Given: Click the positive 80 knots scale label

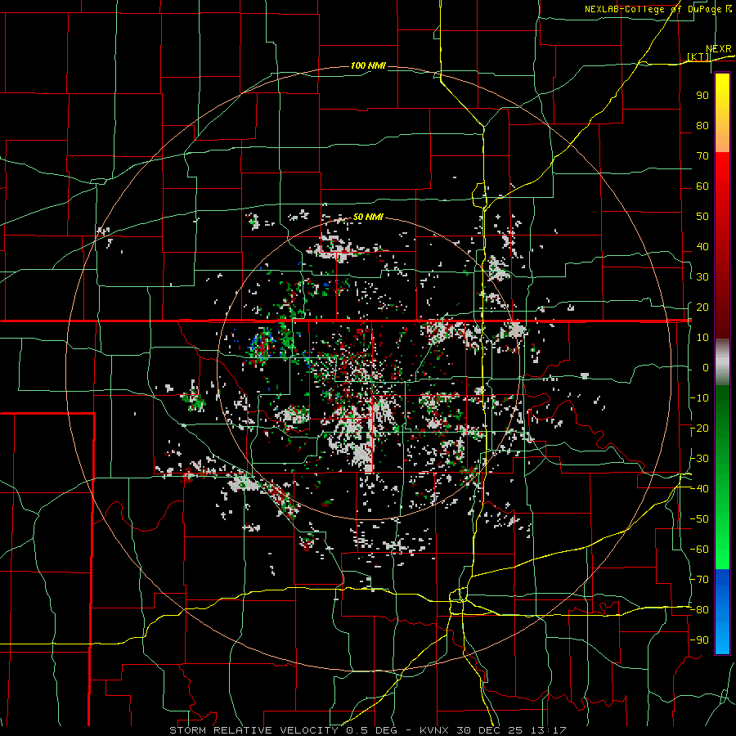Looking at the screenshot, I should [702, 126].
